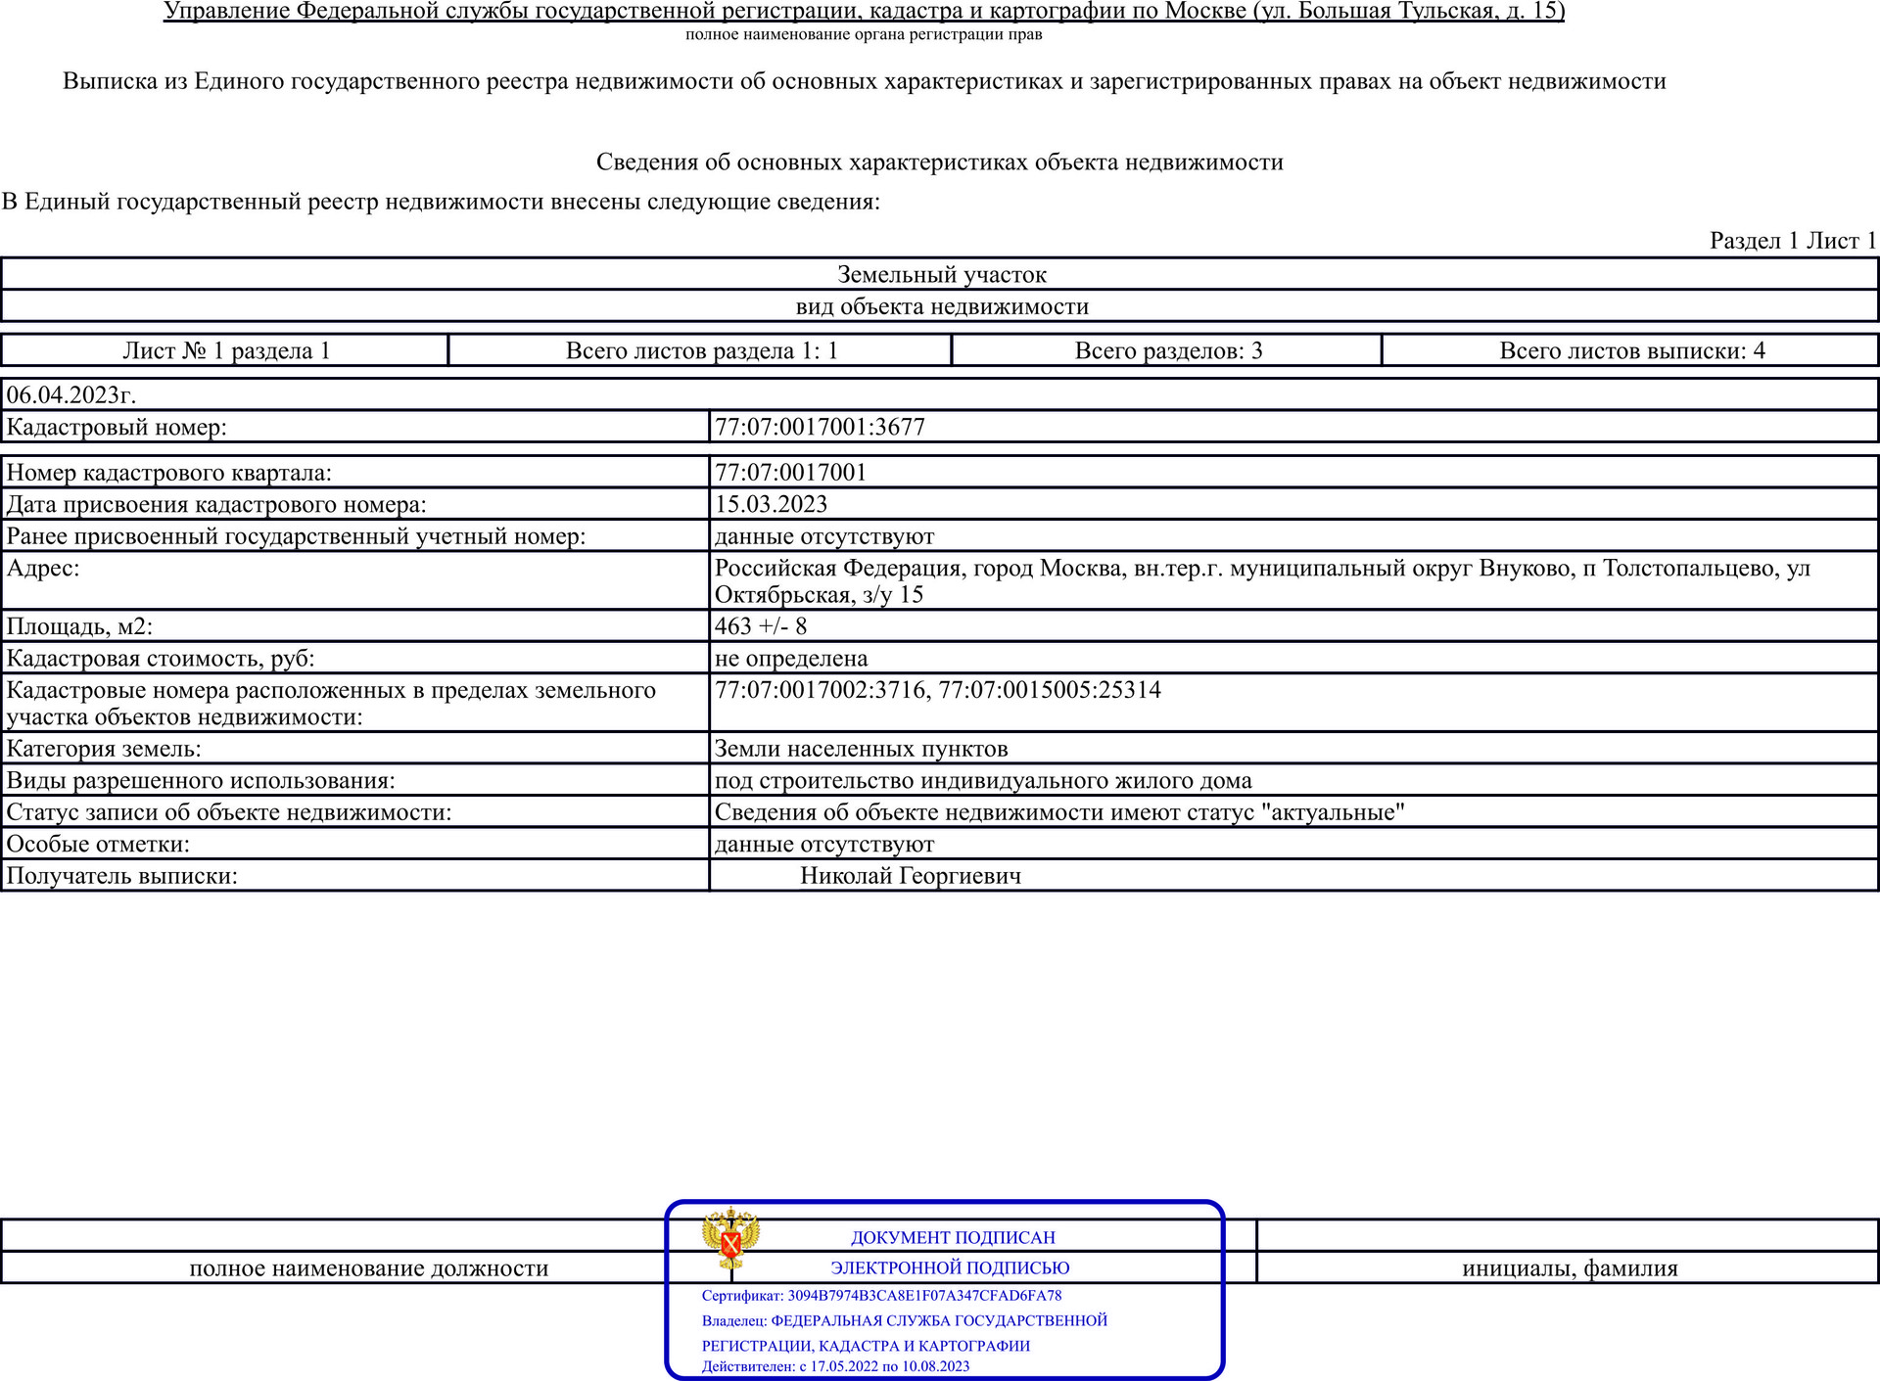This screenshot has height=1381, width=1880.
Task: Click the "ДОКУМЕНТ ПОДПИСАН" signature text
Action: click(x=953, y=1237)
